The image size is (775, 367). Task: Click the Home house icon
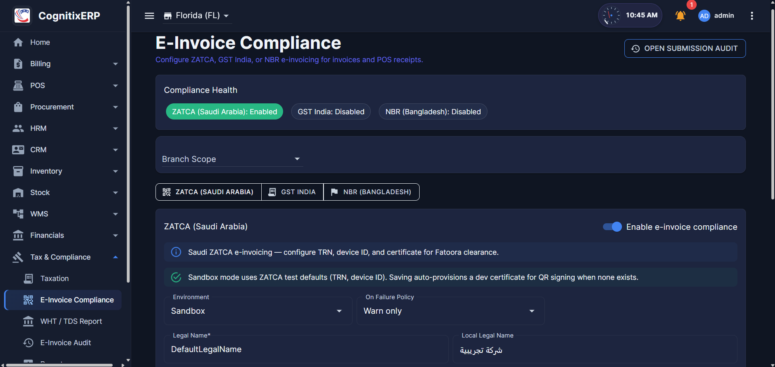point(18,42)
